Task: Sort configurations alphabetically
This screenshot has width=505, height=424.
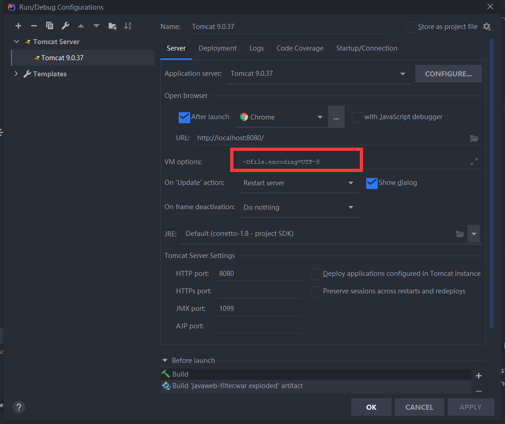Action: click(128, 26)
